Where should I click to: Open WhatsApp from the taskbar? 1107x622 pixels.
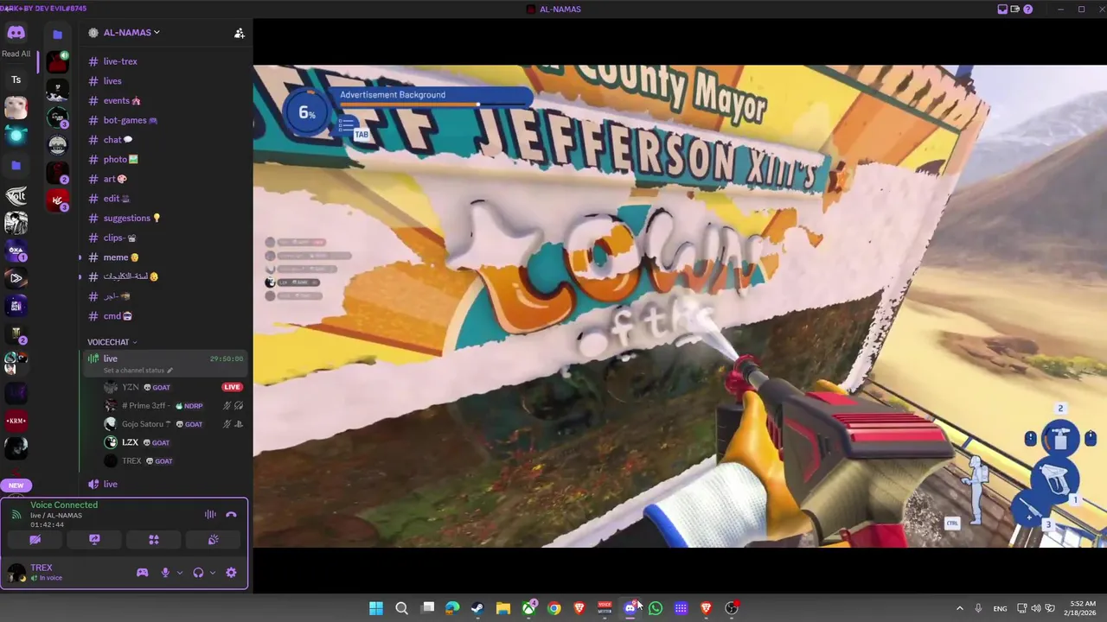(x=656, y=608)
